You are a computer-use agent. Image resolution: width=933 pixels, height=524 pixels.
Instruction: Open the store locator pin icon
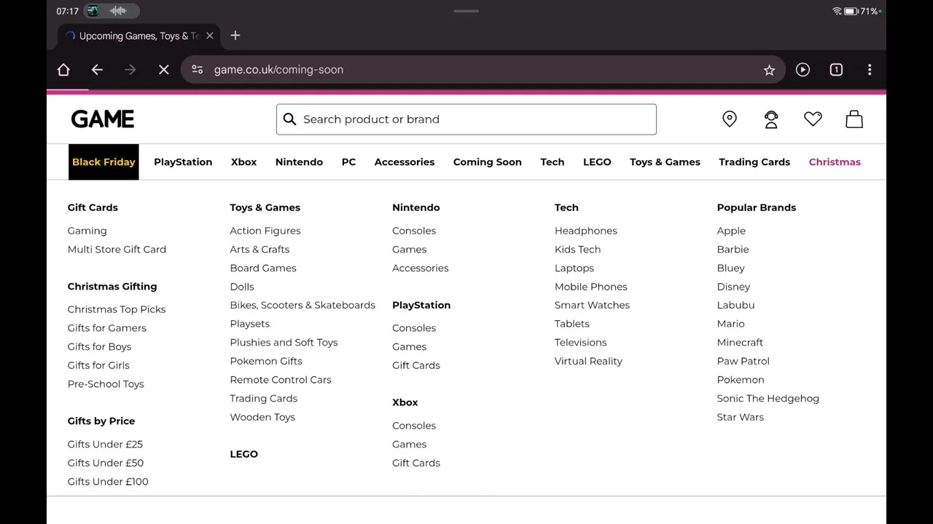[x=730, y=119]
